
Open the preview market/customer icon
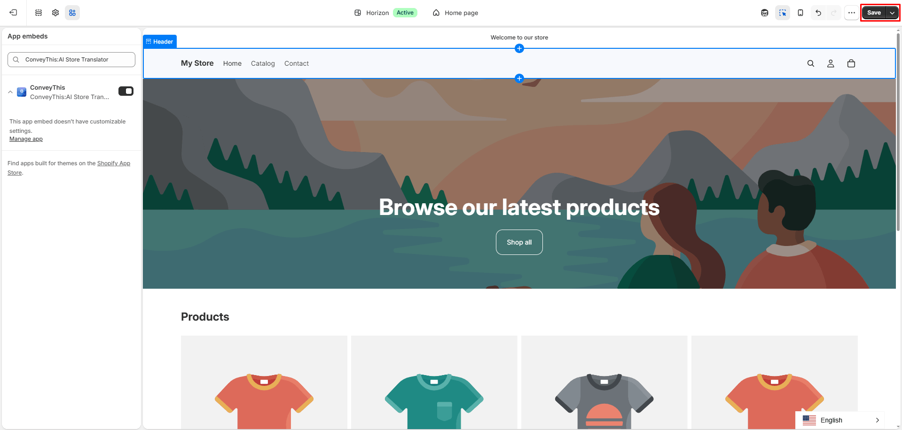(x=765, y=13)
